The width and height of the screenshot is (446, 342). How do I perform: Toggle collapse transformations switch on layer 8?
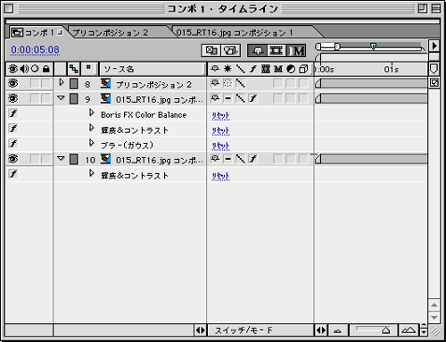pyautogui.click(x=227, y=83)
